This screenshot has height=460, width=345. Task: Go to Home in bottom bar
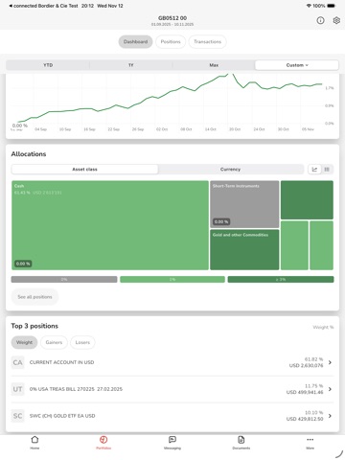[x=34, y=443]
